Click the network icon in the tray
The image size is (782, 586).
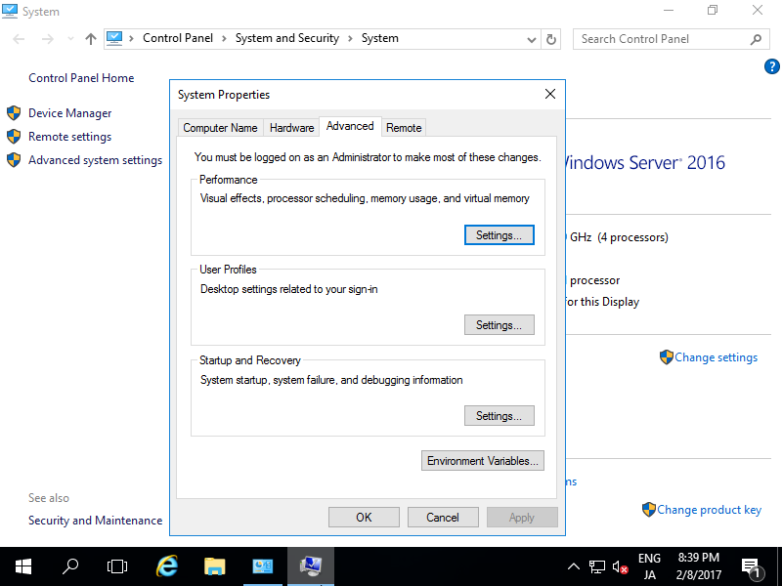pos(597,565)
